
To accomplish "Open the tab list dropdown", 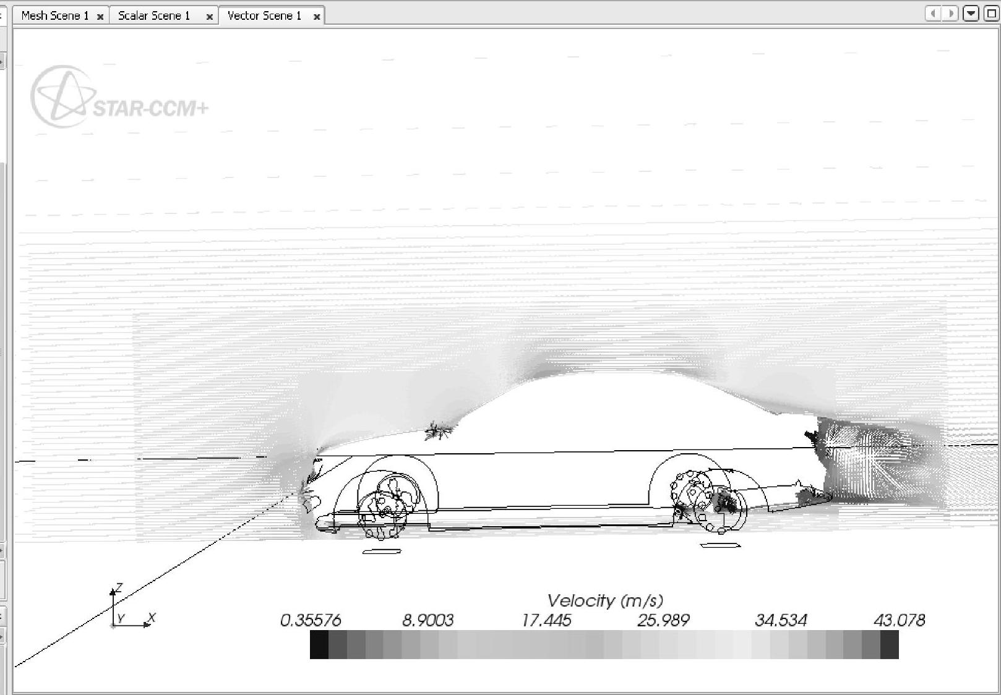I will click(x=971, y=14).
